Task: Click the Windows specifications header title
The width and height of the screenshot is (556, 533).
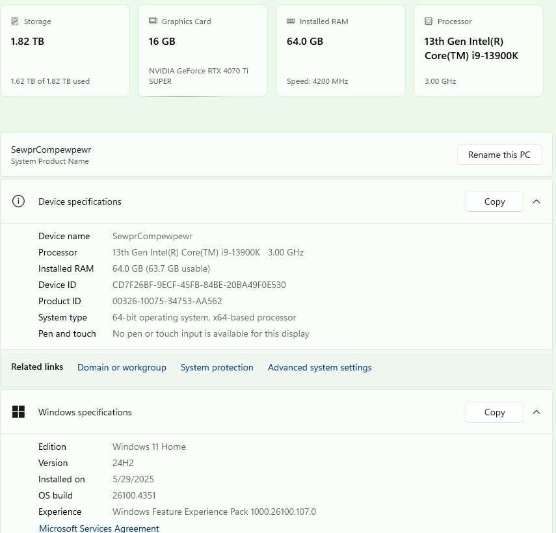Action: (85, 412)
